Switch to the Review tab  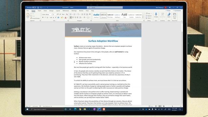click(x=81, y=11)
